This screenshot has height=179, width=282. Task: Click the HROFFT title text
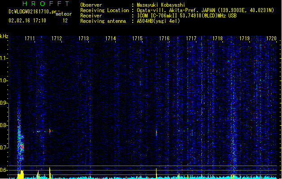(x=46, y=4)
